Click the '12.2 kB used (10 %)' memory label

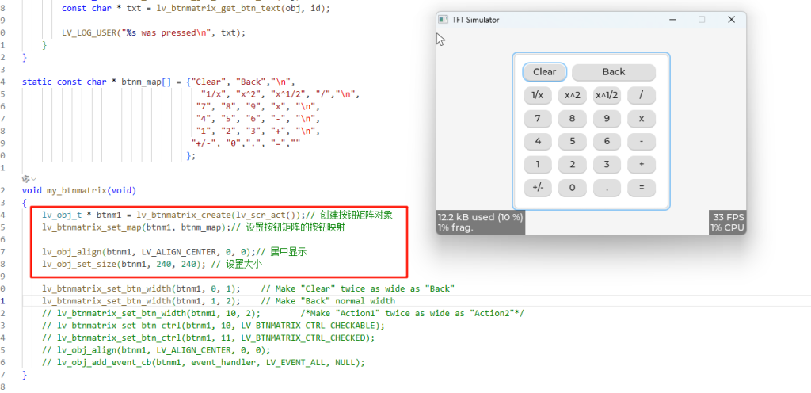pos(481,216)
